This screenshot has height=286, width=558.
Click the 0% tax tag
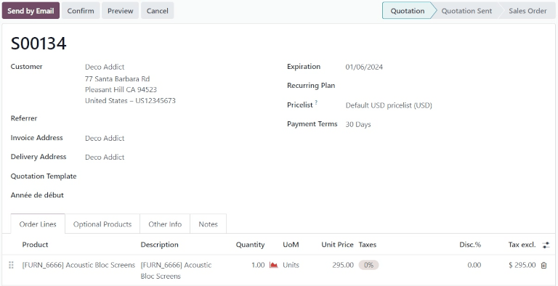coord(368,265)
